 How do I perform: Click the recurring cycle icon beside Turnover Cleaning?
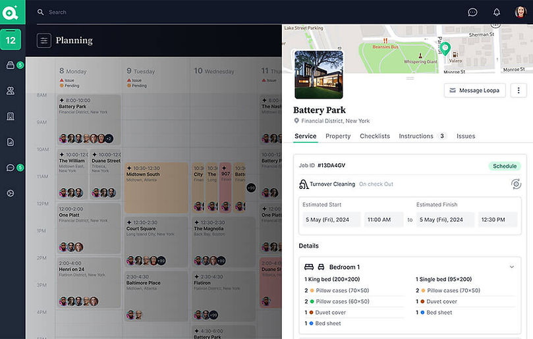(516, 184)
